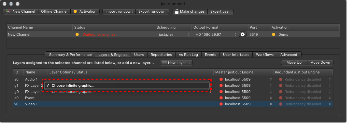Select the FX Layer 2 row
The height and width of the screenshot is (129, 353).
173,86
